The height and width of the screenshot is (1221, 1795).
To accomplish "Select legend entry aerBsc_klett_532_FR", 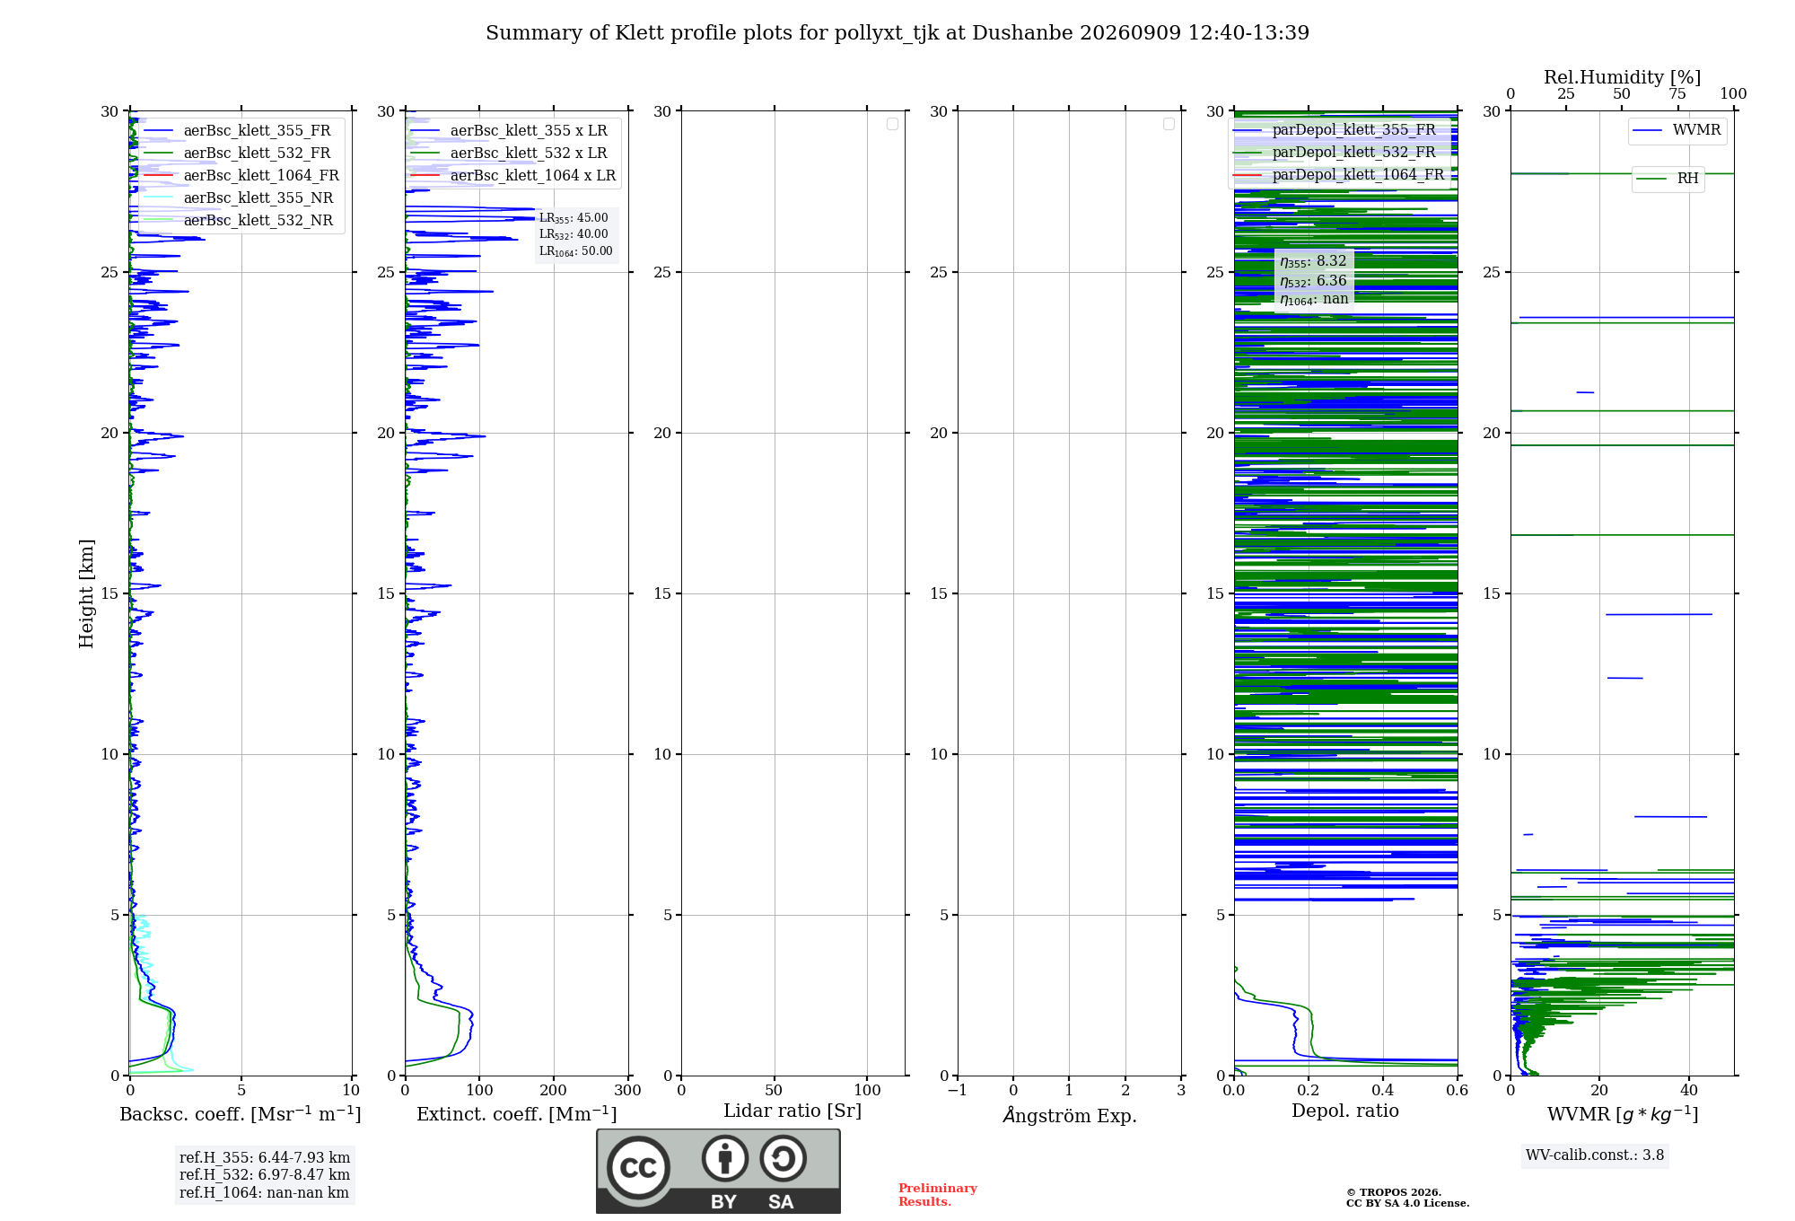I will 257,154.
